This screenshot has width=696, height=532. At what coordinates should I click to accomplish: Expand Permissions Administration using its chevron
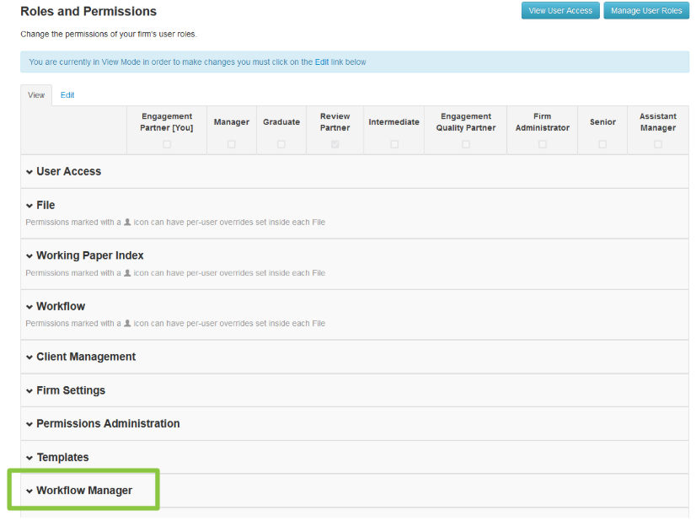[29, 424]
